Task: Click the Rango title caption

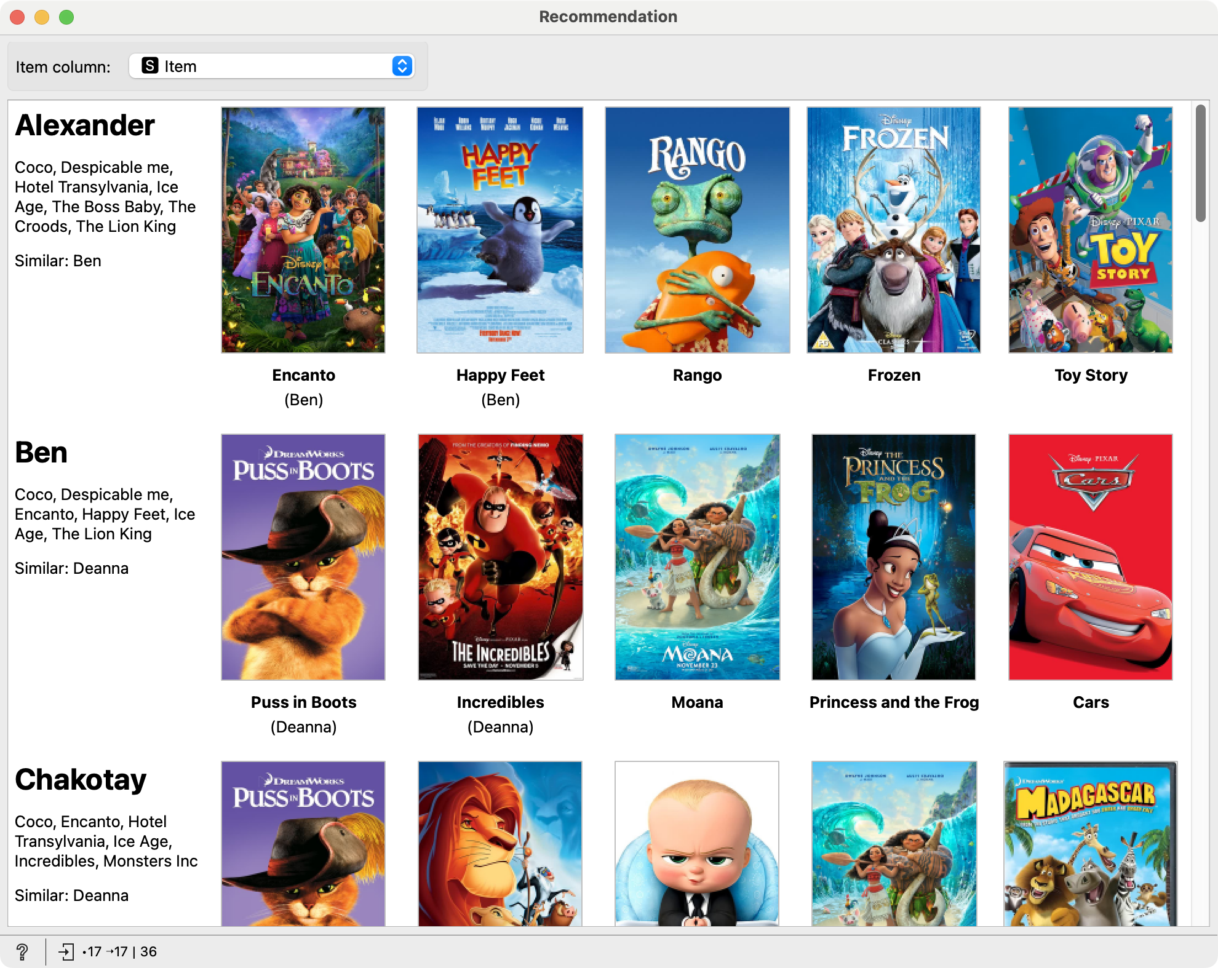Action: pos(697,375)
